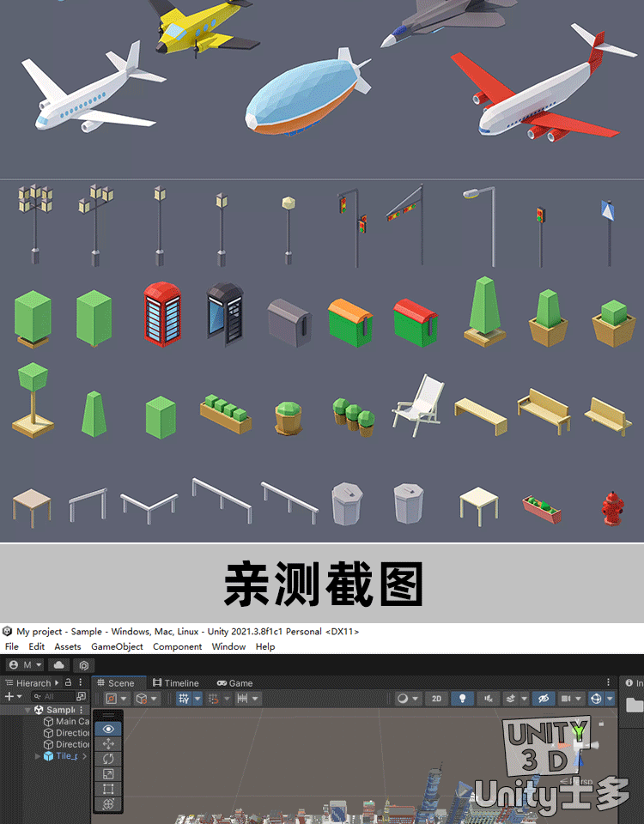Click the Scene draw mode sphere icon
The width and height of the screenshot is (644, 824).
tap(403, 699)
